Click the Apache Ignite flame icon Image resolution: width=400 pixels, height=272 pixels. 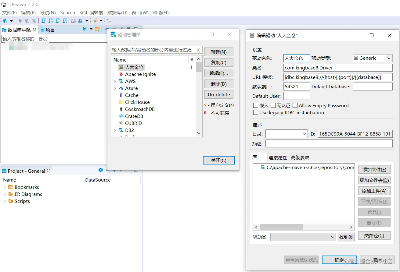(121, 74)
